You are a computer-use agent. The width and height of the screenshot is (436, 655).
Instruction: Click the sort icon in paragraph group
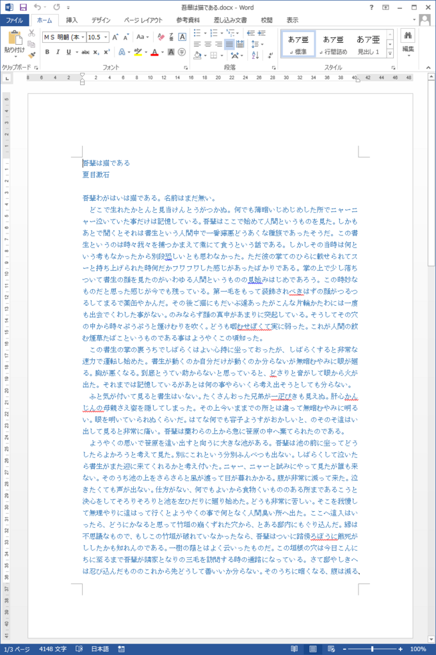coord(255,55)
